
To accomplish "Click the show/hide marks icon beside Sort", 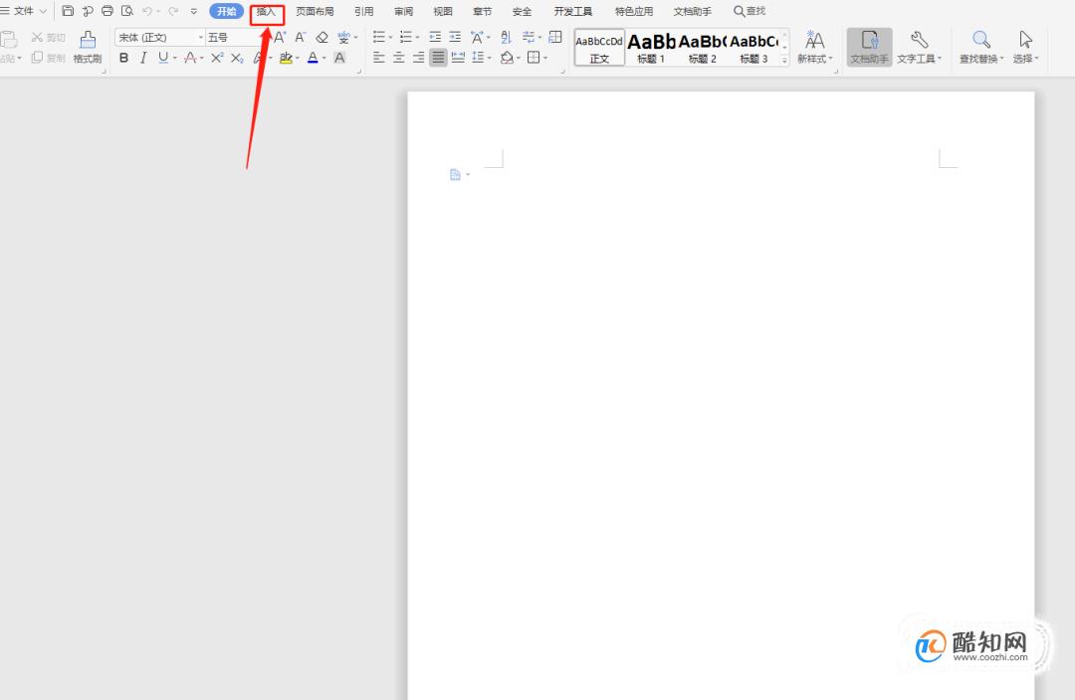I will (x=529, y=37).
